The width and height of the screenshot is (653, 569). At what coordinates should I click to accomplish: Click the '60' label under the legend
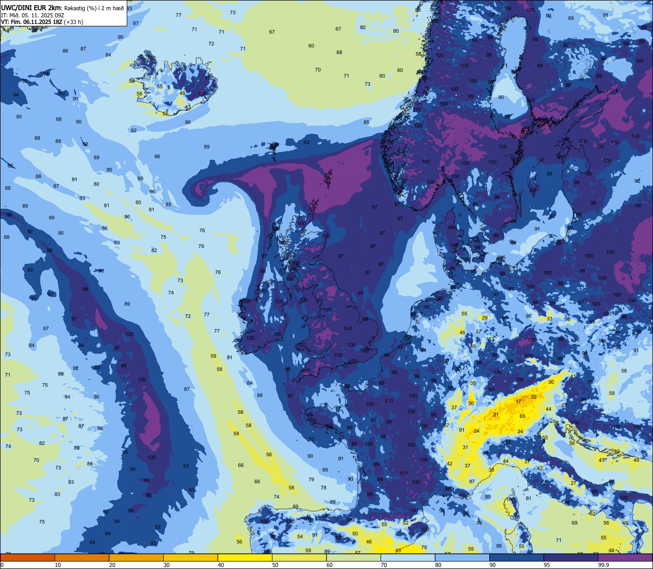point(330,565)
